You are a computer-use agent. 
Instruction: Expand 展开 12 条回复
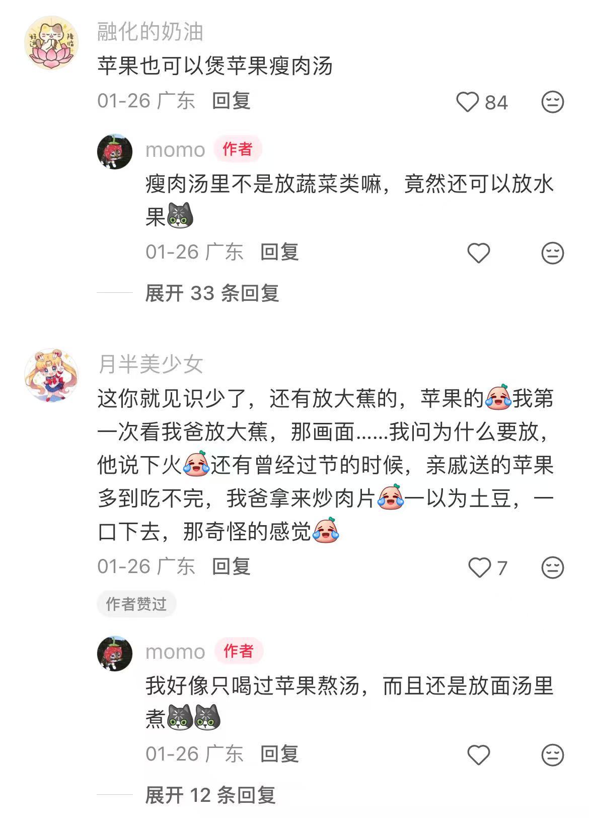coord(210,795)
